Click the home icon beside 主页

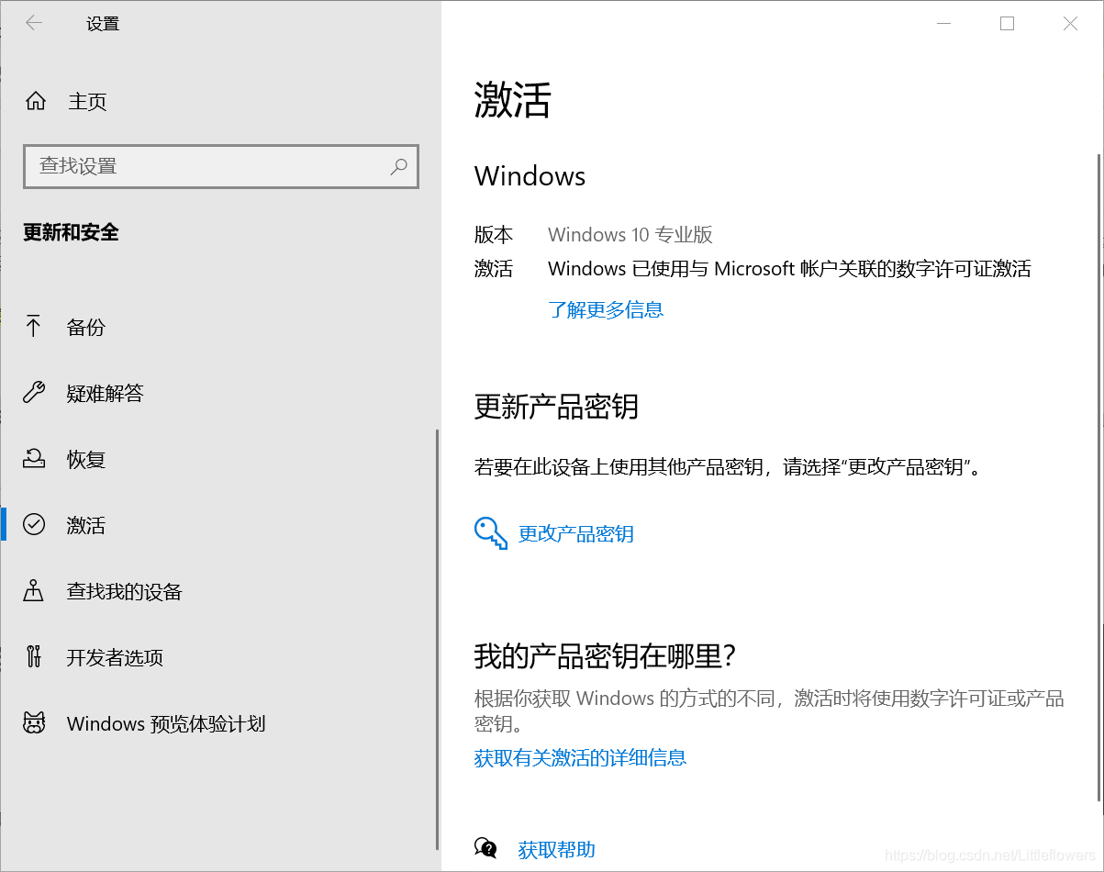click(35, 101)
